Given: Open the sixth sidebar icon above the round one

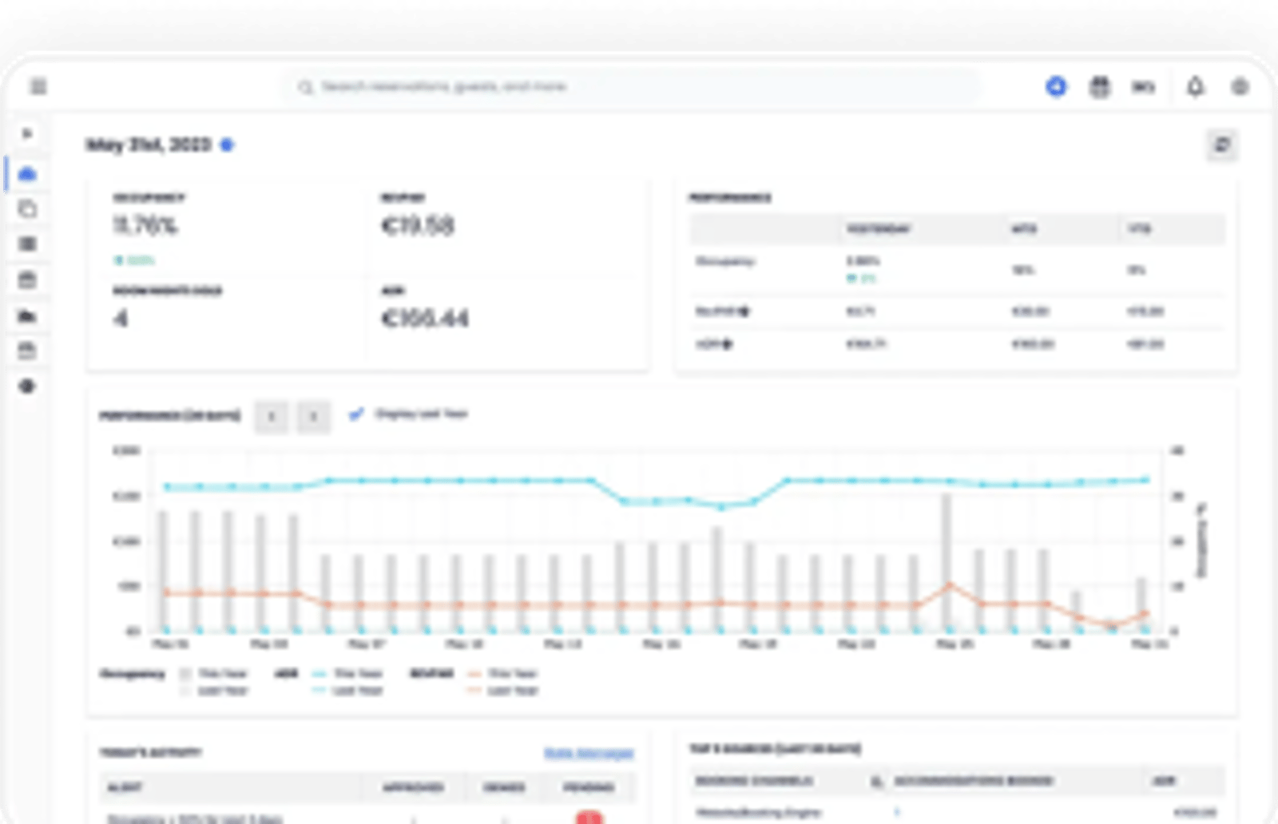Looking at the screenshot, I should (27, 351).
